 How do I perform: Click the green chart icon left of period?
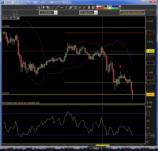click(x=15, y=13)
